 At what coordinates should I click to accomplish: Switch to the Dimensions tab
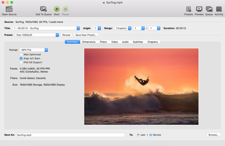[x=89, y=42]
